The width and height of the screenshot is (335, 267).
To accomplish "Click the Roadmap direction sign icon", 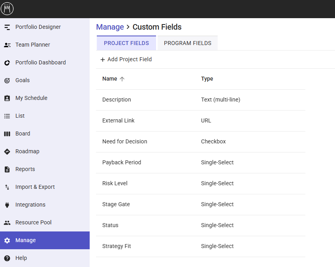I will click(7, 152).
